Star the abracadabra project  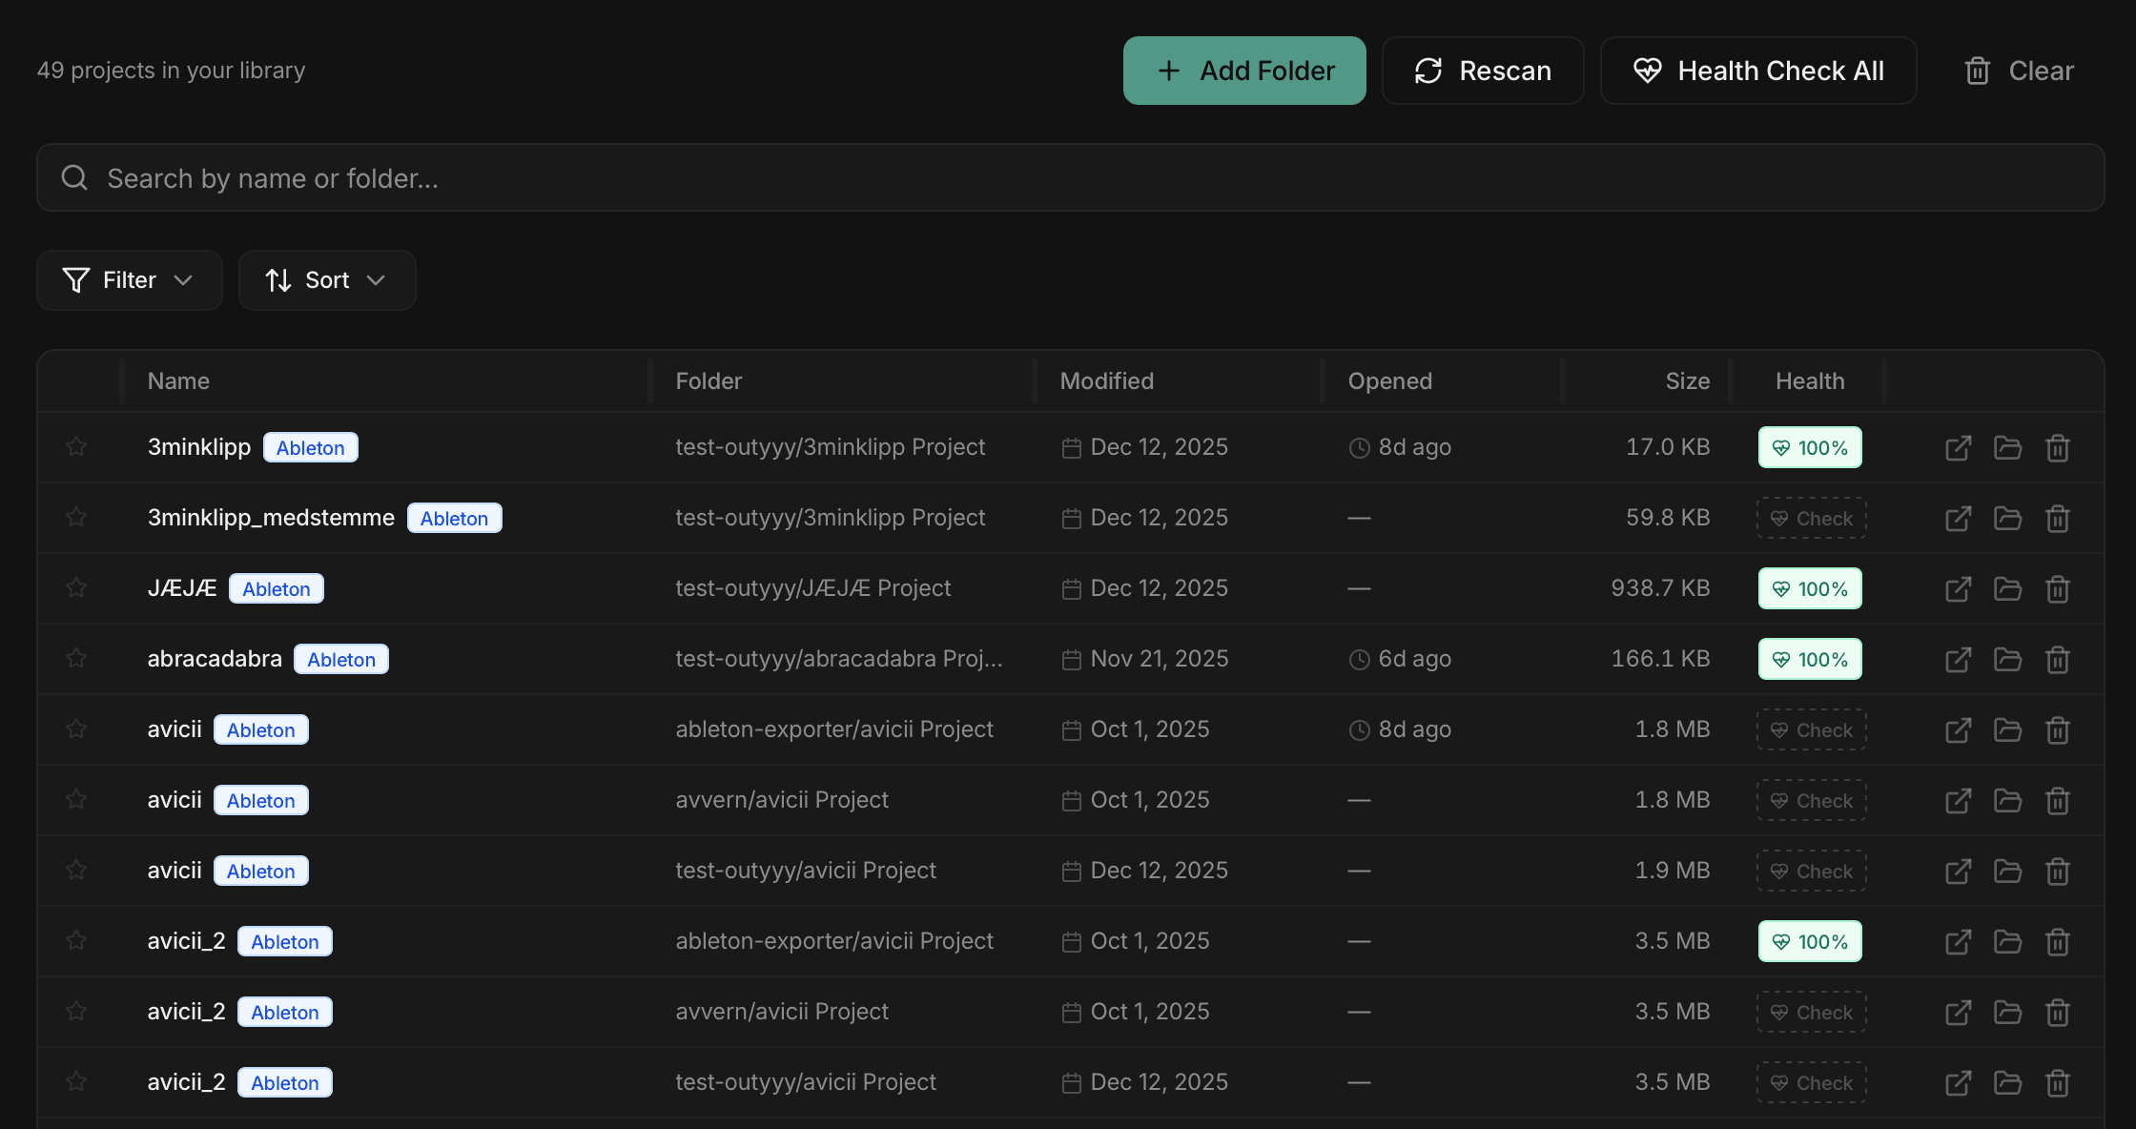pos(76,658)
